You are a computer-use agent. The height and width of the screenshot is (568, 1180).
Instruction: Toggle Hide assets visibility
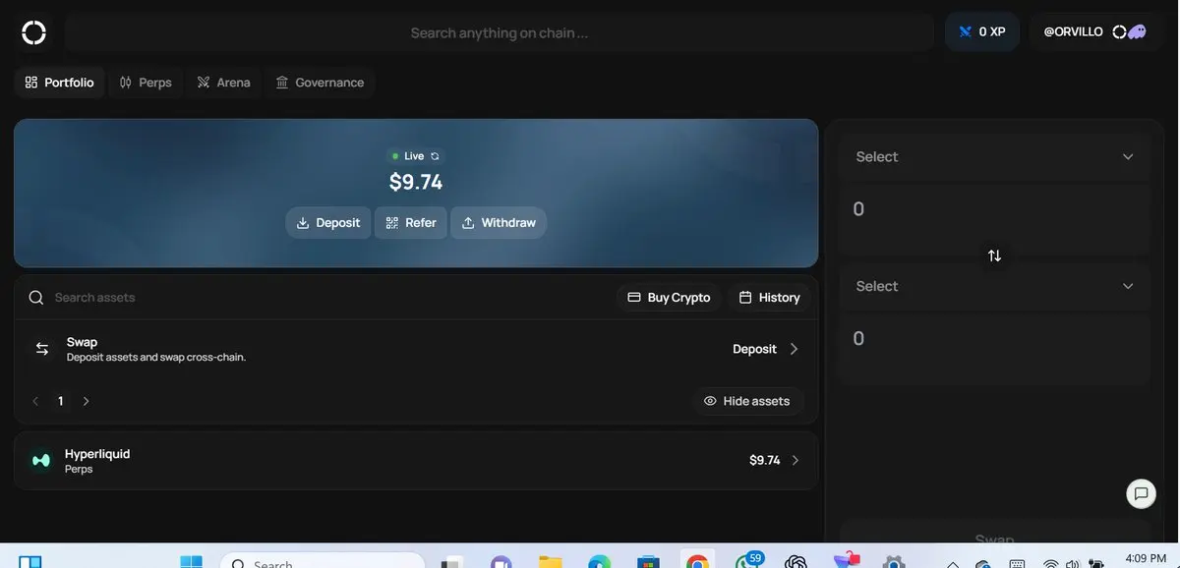point(747,401)
